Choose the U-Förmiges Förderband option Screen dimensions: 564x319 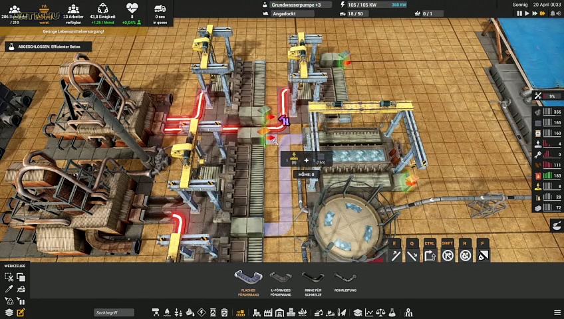[x=279, y=279]
